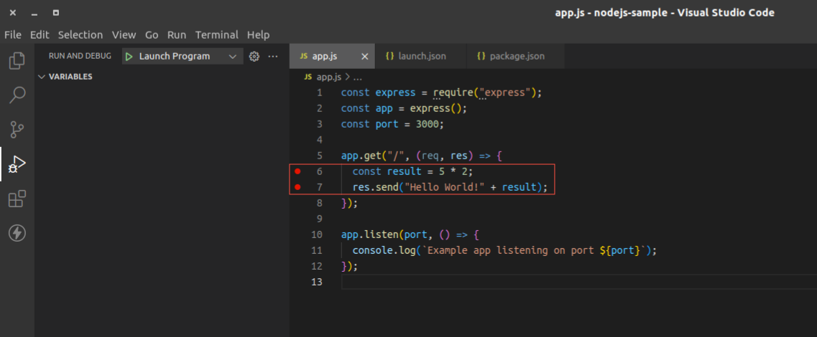Click the lightning bolt activity bar icon
This screenshot has height=337, width=817.
pyautogui.click(x=17, y=232)
